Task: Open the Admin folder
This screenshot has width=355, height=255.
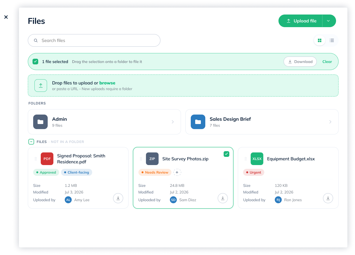Action: pos(104,122)
